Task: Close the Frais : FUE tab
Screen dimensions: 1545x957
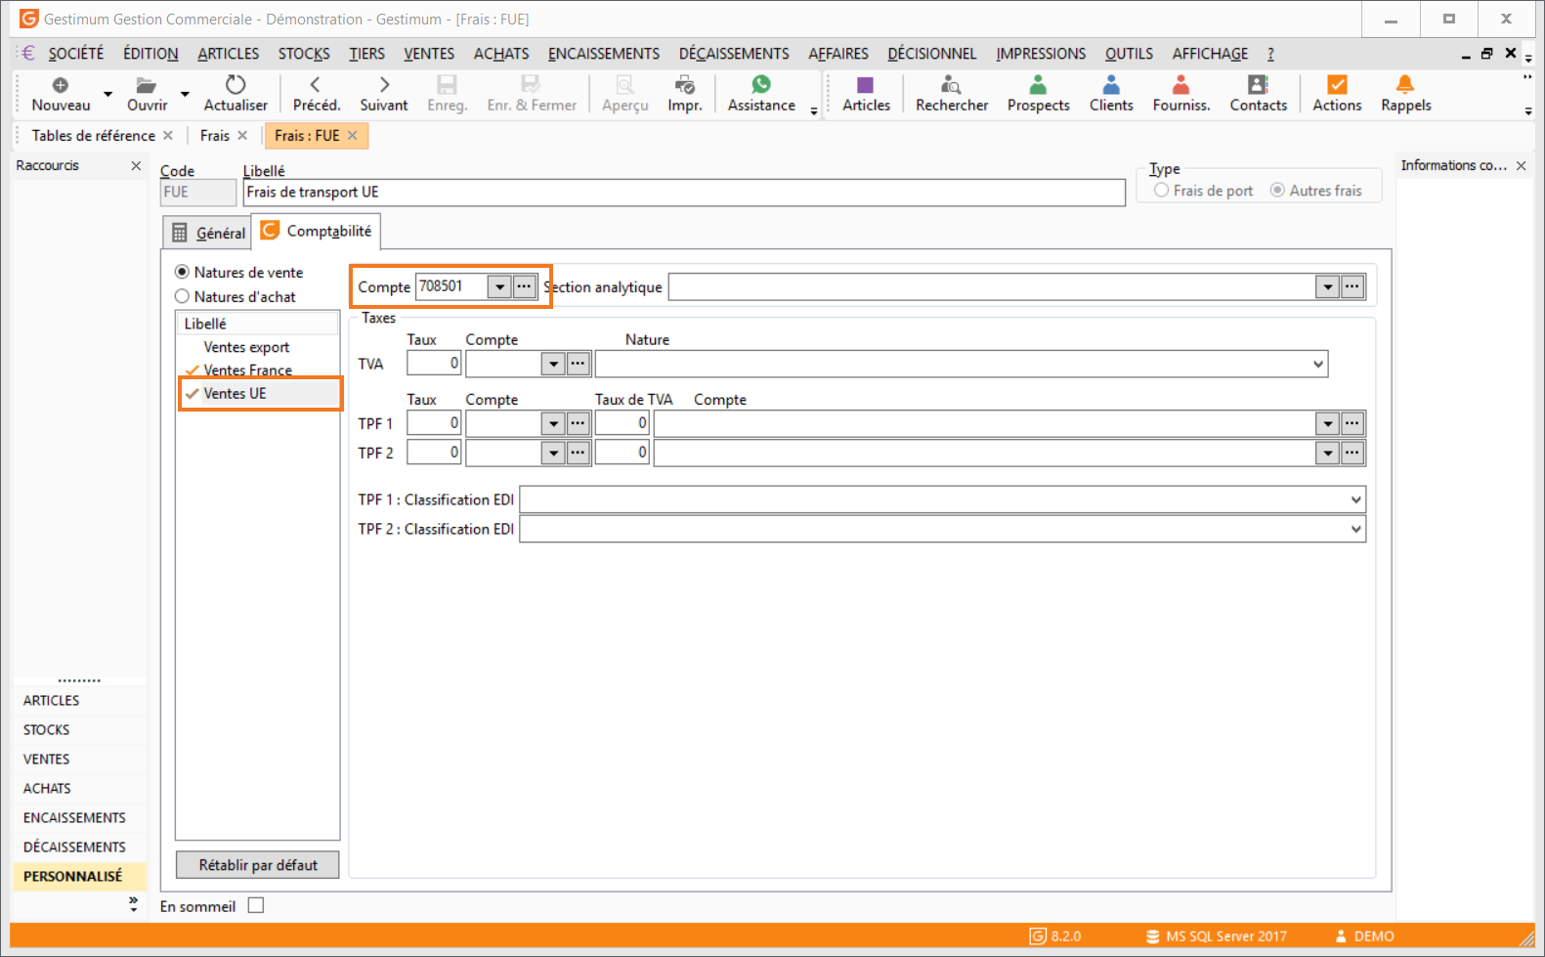Action: tap(353, 136)
